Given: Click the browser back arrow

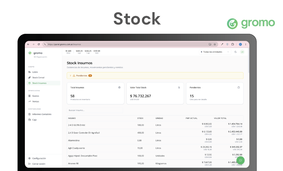Looking at the screenshot, I should pos(28,44).
